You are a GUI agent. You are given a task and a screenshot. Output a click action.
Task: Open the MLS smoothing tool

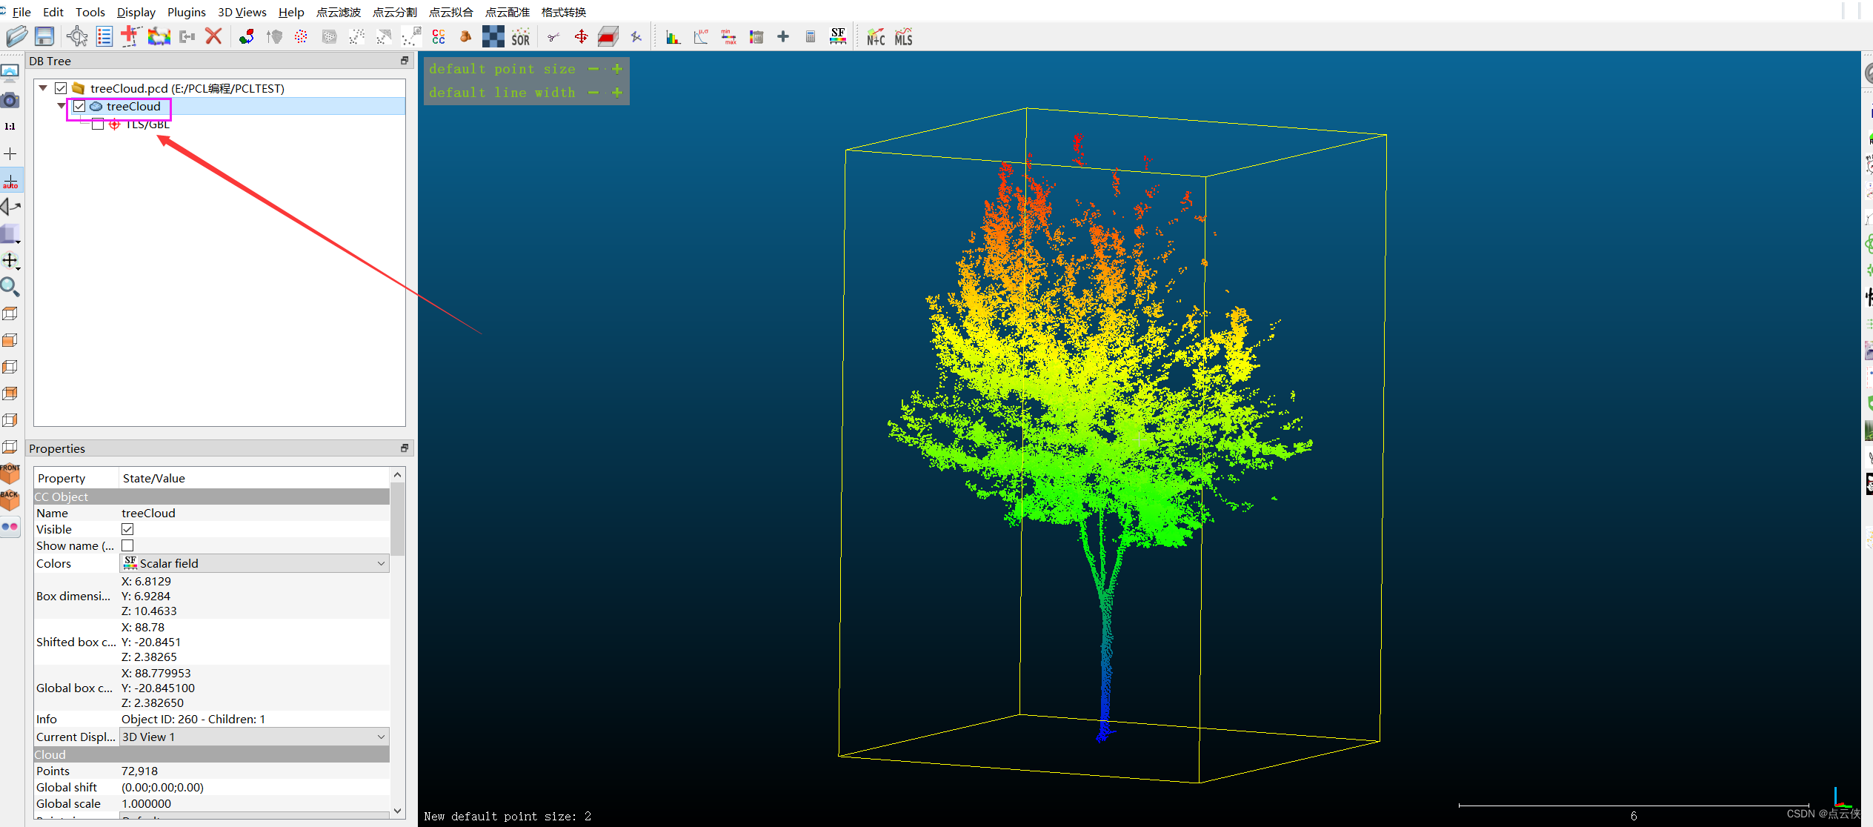point(903,37)
